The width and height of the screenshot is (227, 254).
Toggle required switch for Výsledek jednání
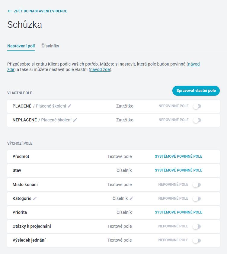[x=197, y=240]
